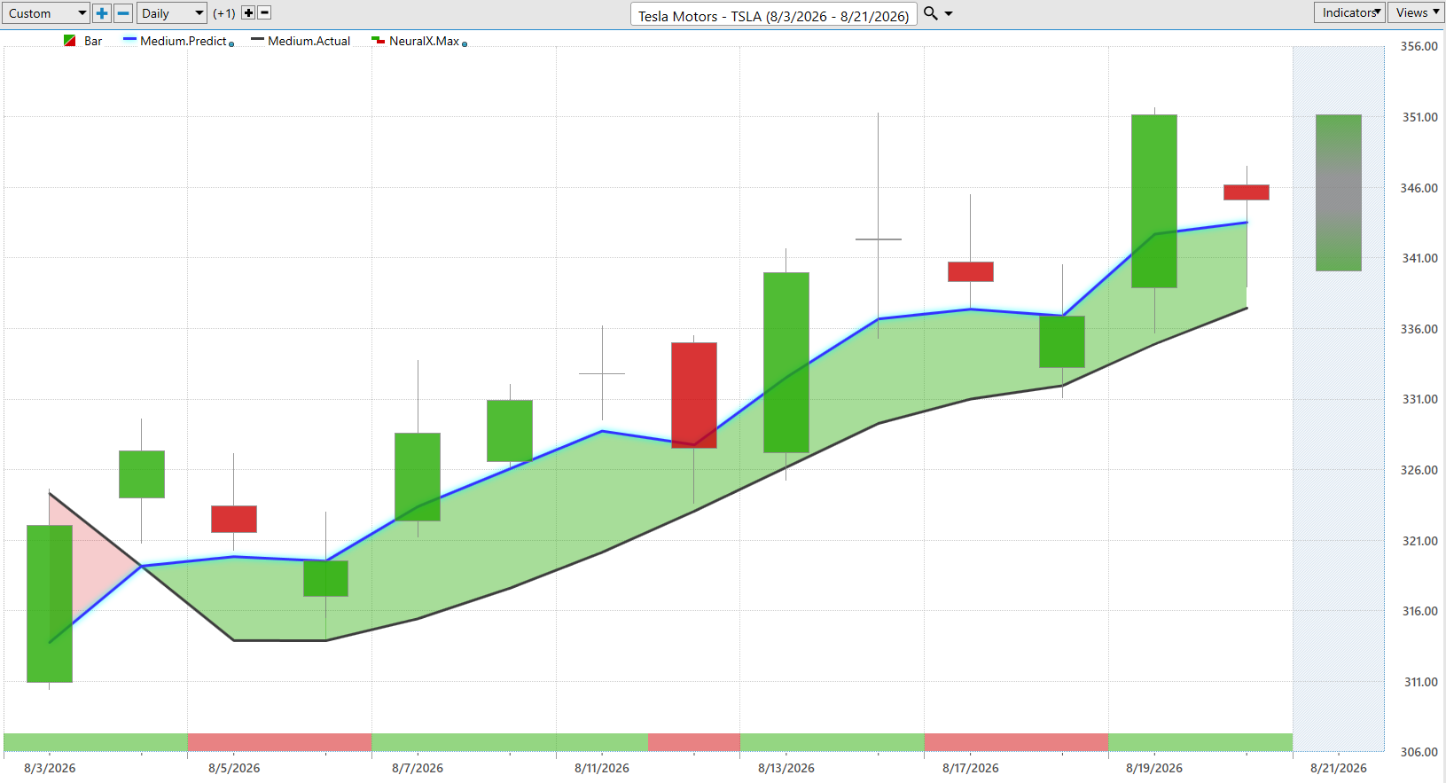
Task: Click the 331.00 price axis label
Action: coord(1419,399)
